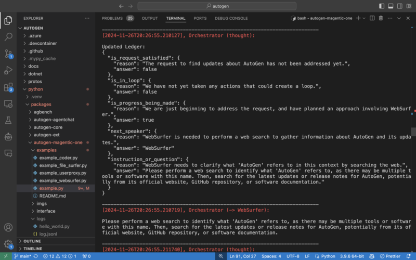Open the Accounts menu icon
Image resolution: width=416 pixels, height=260 pixels.
click(8, 227)
